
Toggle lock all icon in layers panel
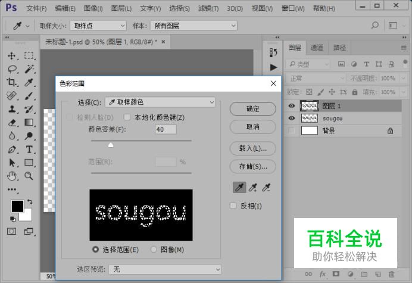pyautogui.click(x=355, y=92)
